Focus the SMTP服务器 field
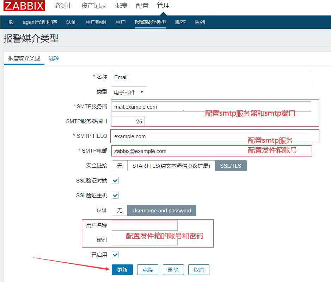Screen dimensions: 331x282 [x=211, y=107]
